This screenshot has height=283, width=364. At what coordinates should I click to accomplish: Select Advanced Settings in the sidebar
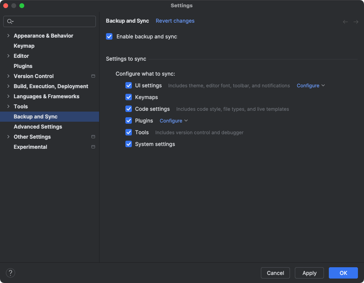(x=38, y=127)
